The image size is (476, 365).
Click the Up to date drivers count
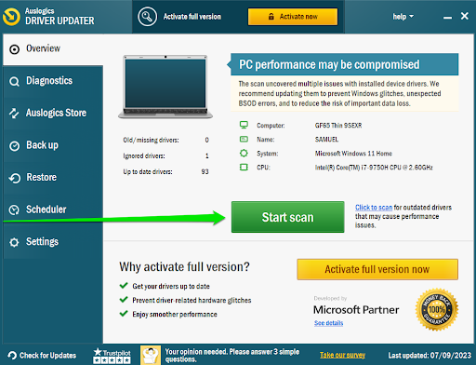(165, 171)
